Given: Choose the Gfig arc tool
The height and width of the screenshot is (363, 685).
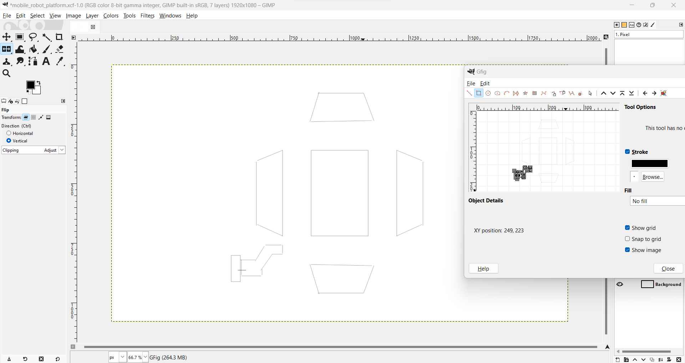Looking at the screenshot, I should 507,93.
